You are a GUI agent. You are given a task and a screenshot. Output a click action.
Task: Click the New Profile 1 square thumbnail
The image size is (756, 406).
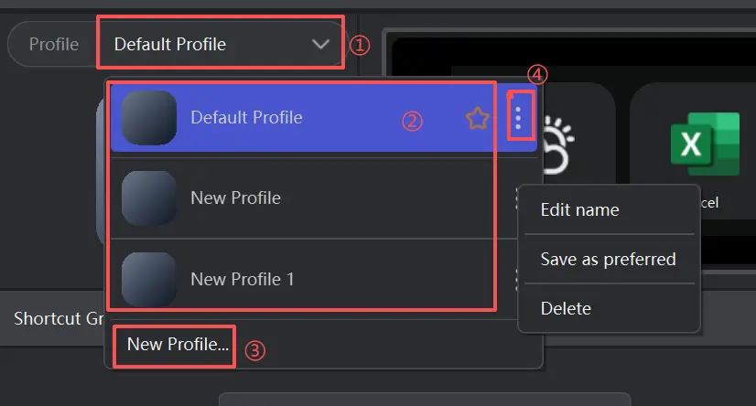[149, 279]
